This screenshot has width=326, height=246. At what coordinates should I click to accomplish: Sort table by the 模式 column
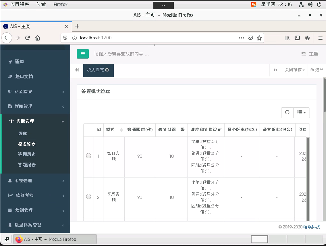tap(114, 130)
